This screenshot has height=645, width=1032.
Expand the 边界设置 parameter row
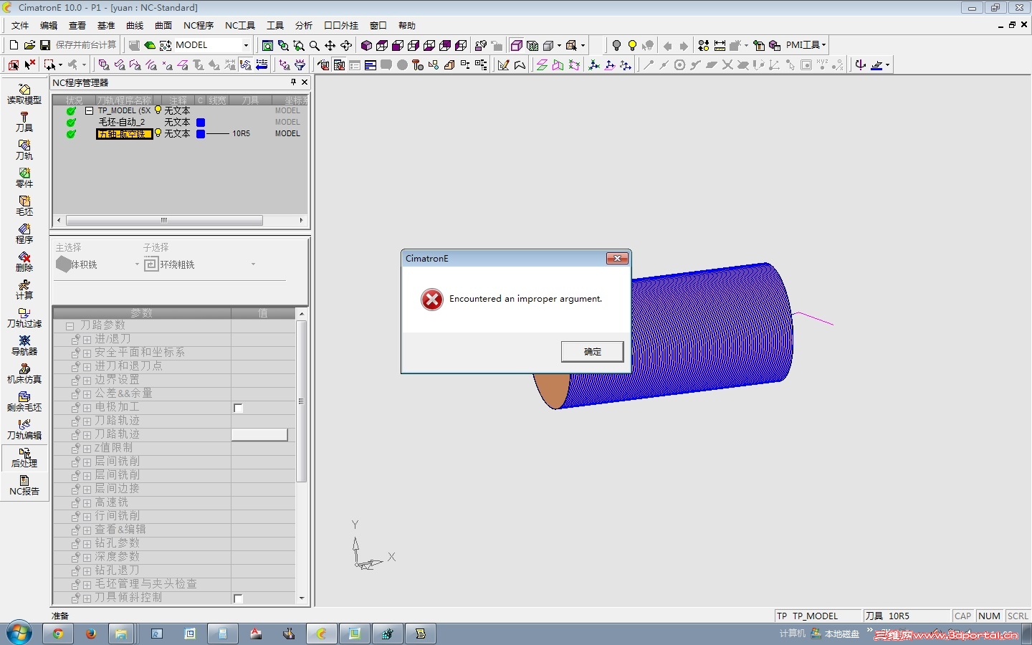[87, 381]
